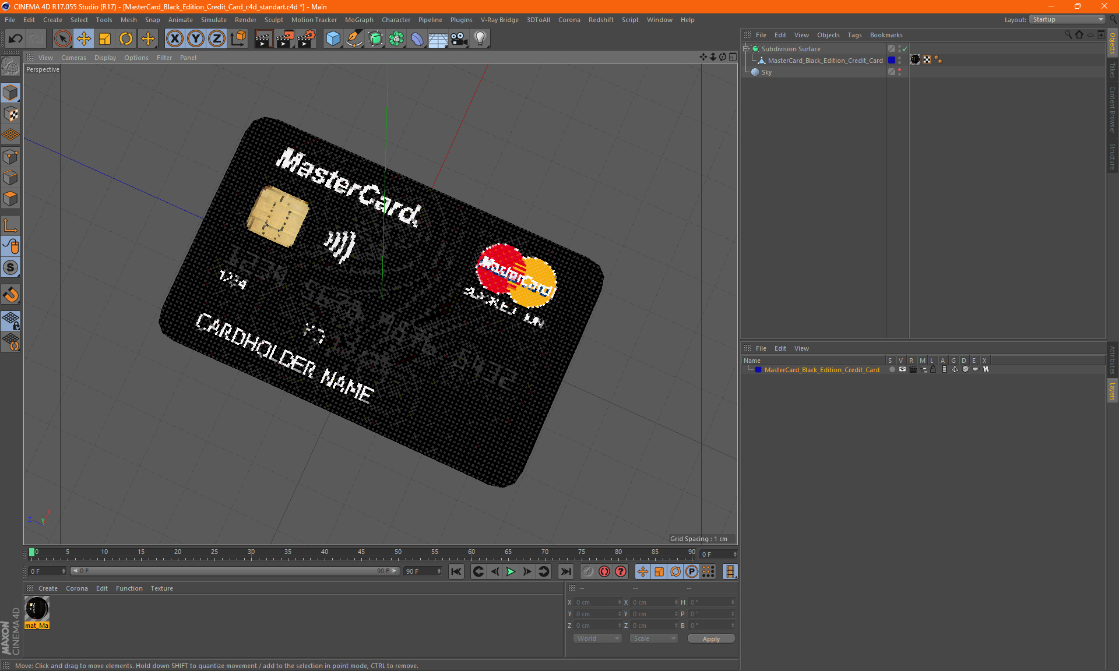
Task: Select the Rotate tool
Action: click(x=126, y=39)
